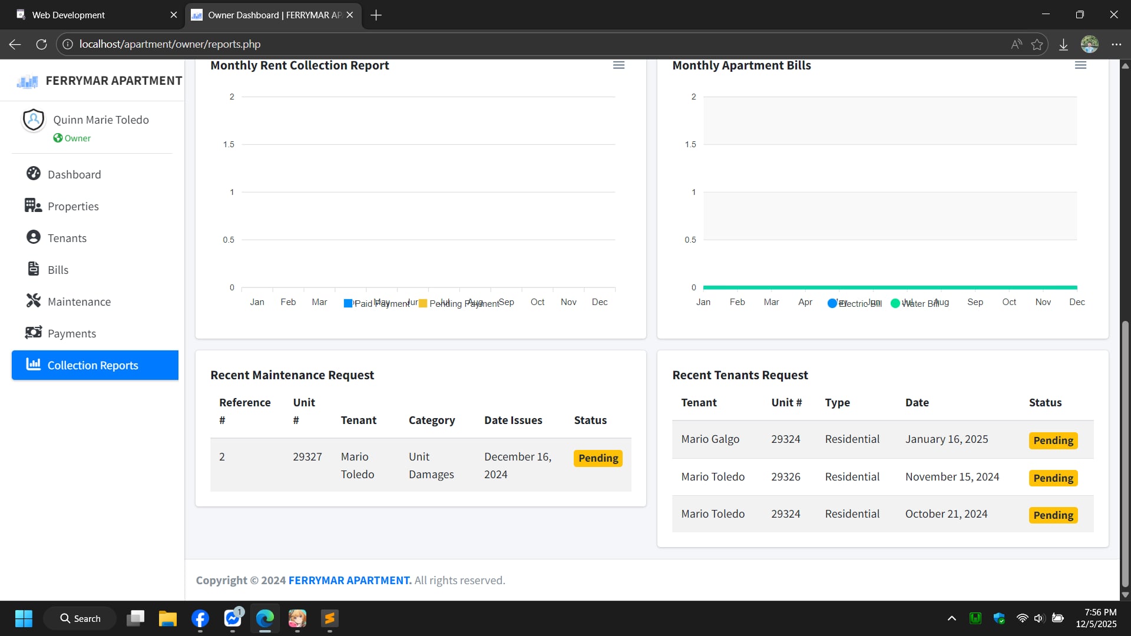This screenshot has width=1131, height=636.
Task: Click FERRYMAR APARTMENT footer link
Action: [350, 580]
